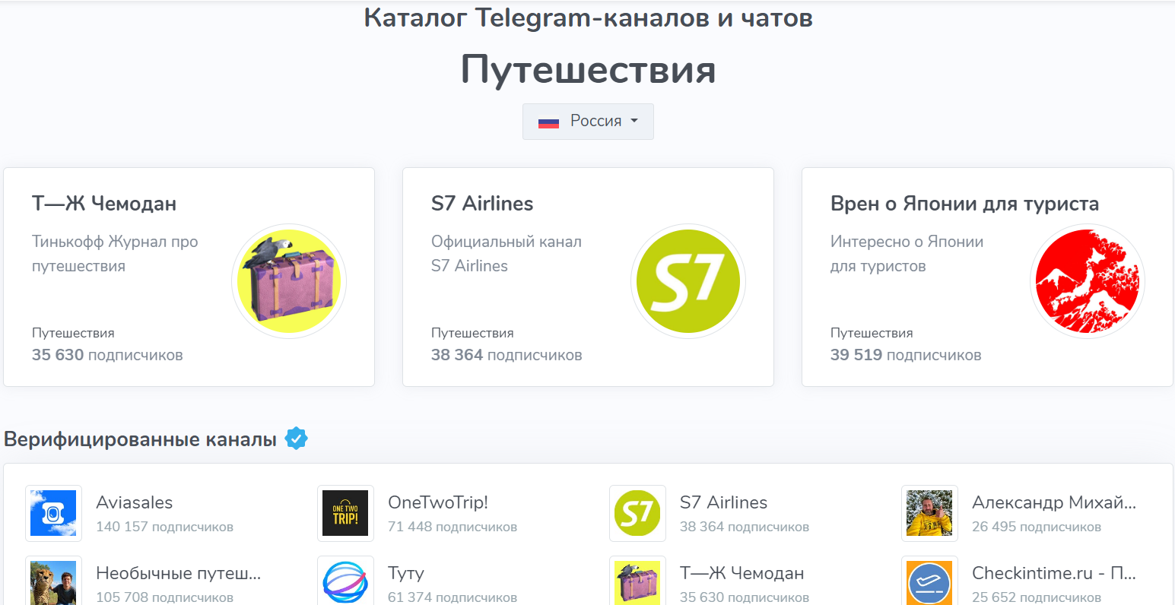Open S7 Airlines in verified channels list
Viewport: 1175px width, 605px height.
723,502
